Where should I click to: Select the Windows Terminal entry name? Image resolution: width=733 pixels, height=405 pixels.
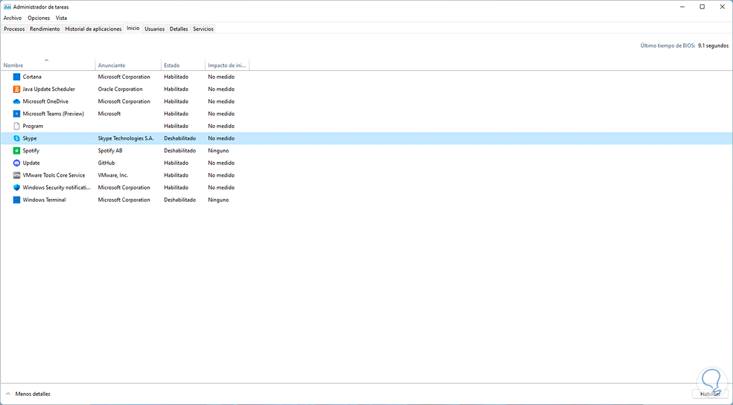point(44,199)
